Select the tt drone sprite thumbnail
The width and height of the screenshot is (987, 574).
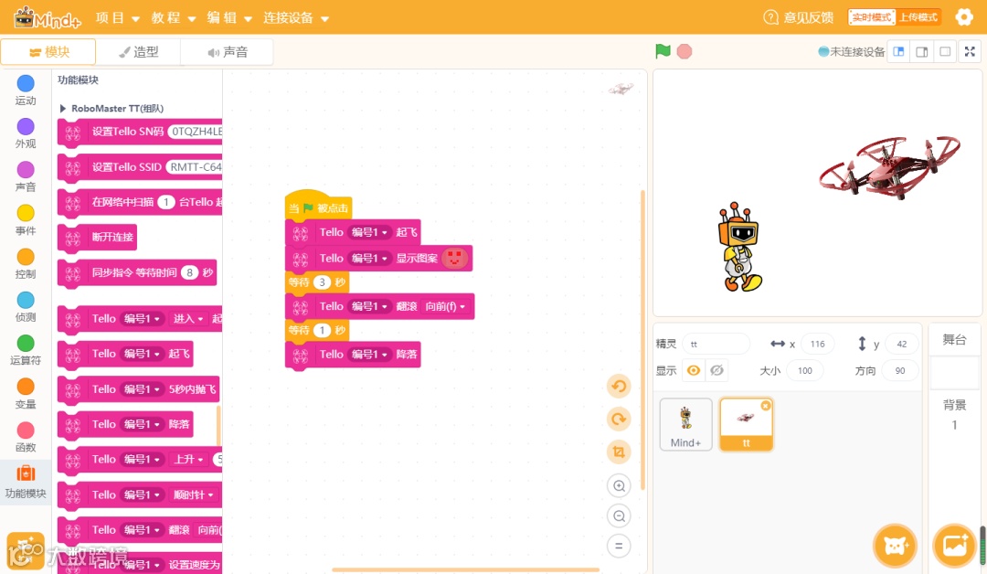coord(746,424)
